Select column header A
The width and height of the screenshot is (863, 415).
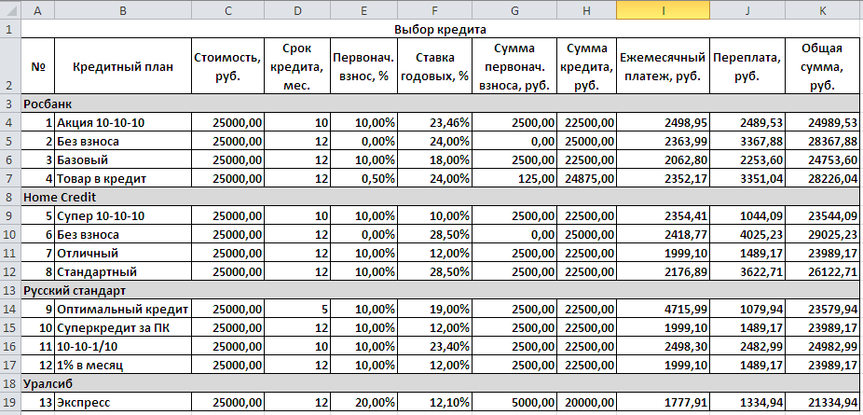37,9
